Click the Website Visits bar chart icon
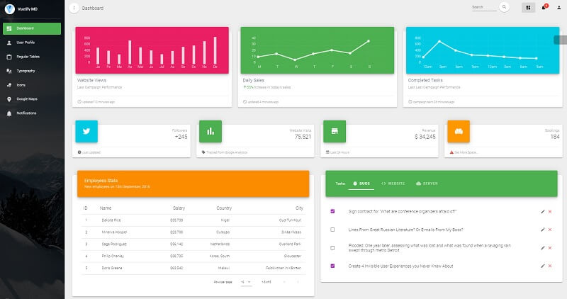567x299 pixels. pyautogui.click(x=210, y=131)
